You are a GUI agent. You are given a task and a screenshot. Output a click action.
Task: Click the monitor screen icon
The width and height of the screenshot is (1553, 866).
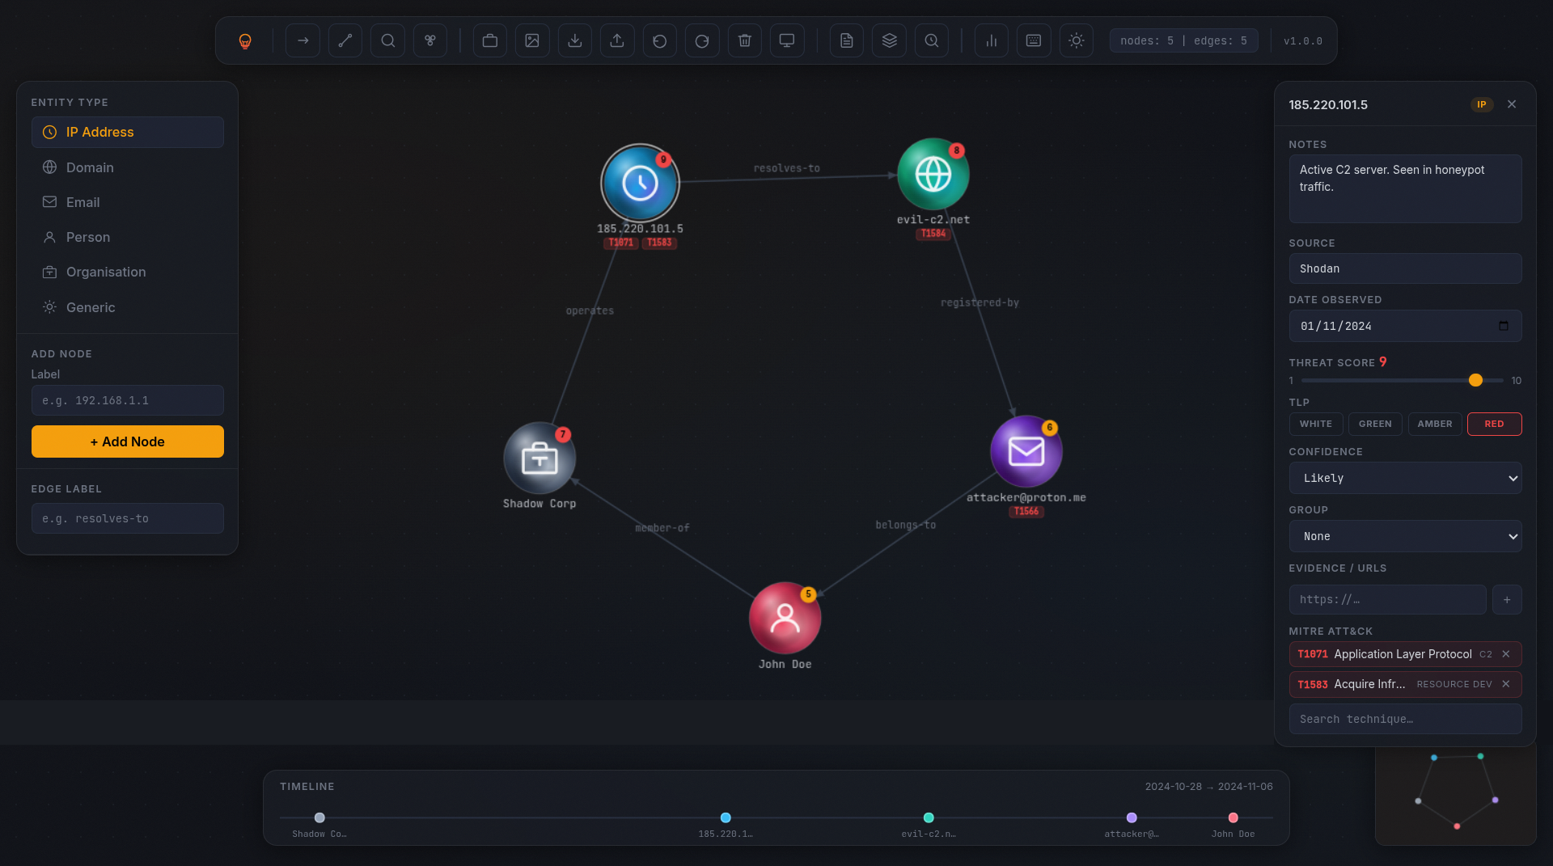click(787, 40)
